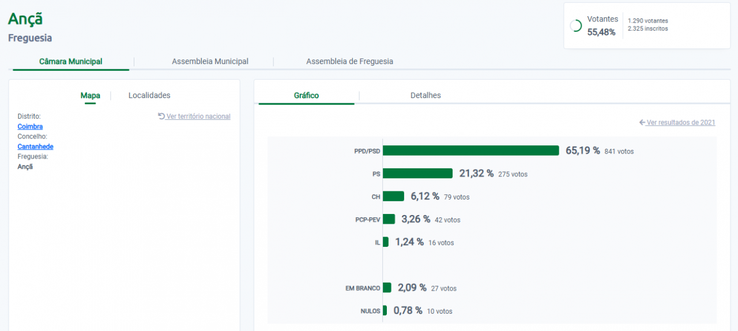Click the left arrow icon before Ver resultados de 2021

(x=642, y=122)
